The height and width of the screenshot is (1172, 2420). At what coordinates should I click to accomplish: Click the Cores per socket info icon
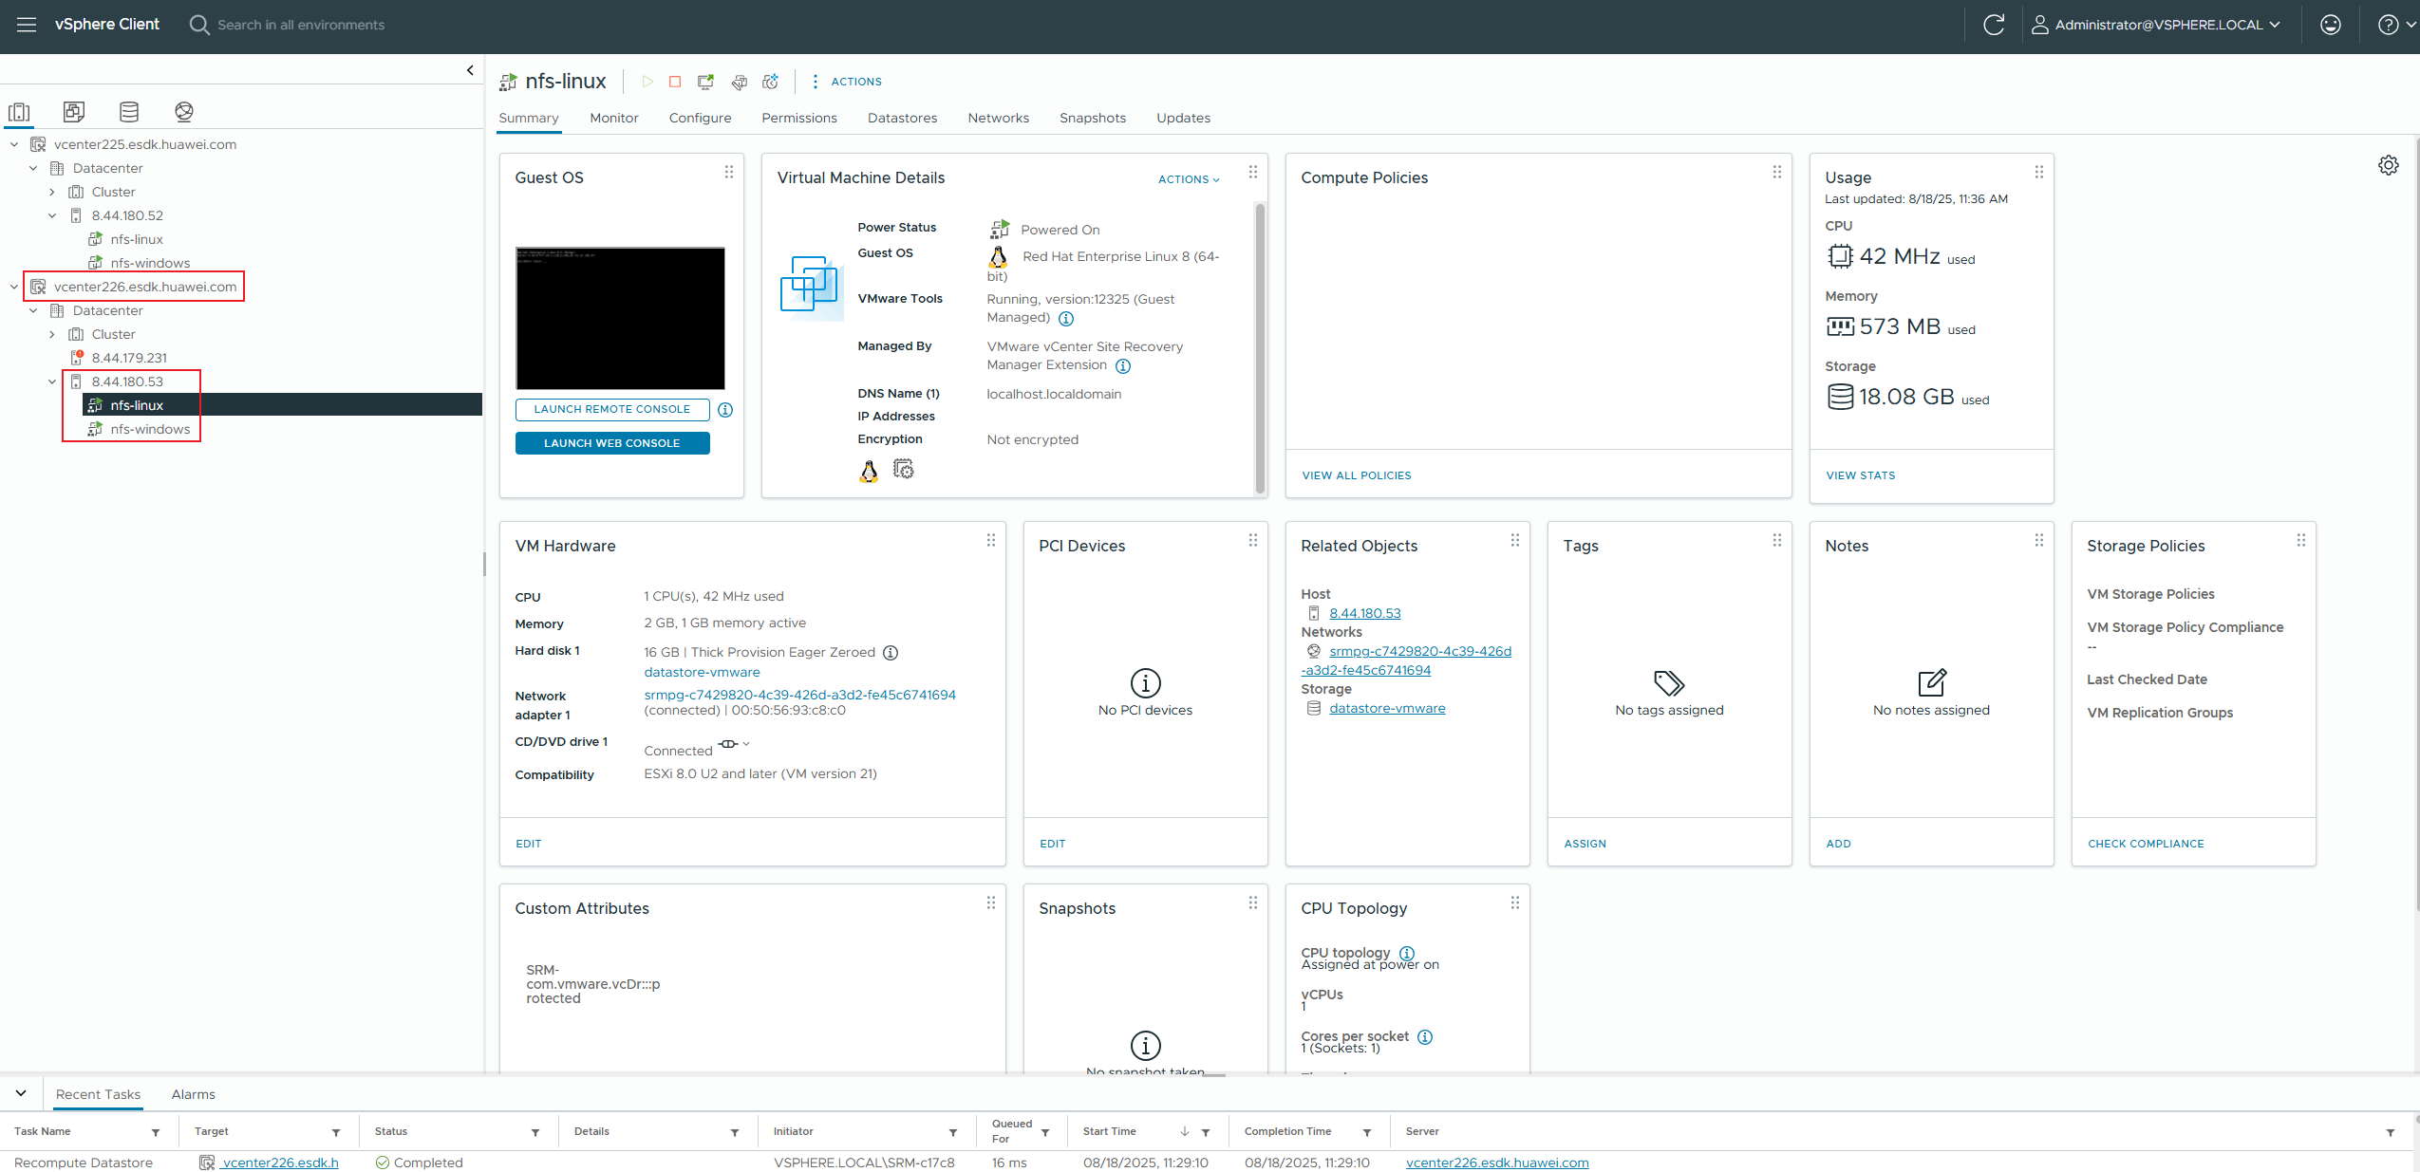(x=1425, y=1037)
